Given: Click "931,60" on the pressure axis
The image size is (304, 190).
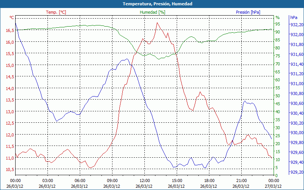Looking at the screenshot, I should coord(297,54).
